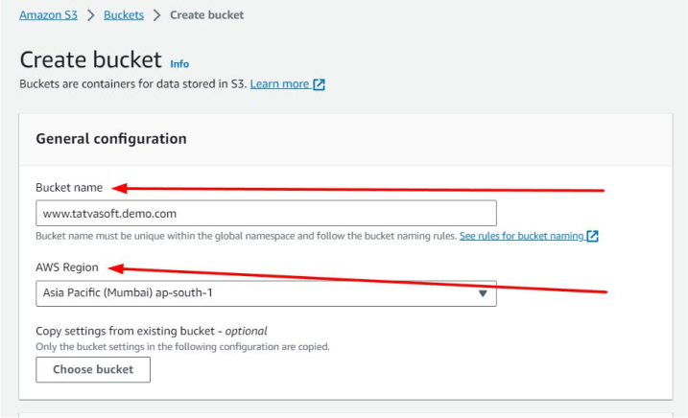This screenshot has height=418, width=688.
Task: Click external link icon after bucket naming rules
Action: coord(593,236)
